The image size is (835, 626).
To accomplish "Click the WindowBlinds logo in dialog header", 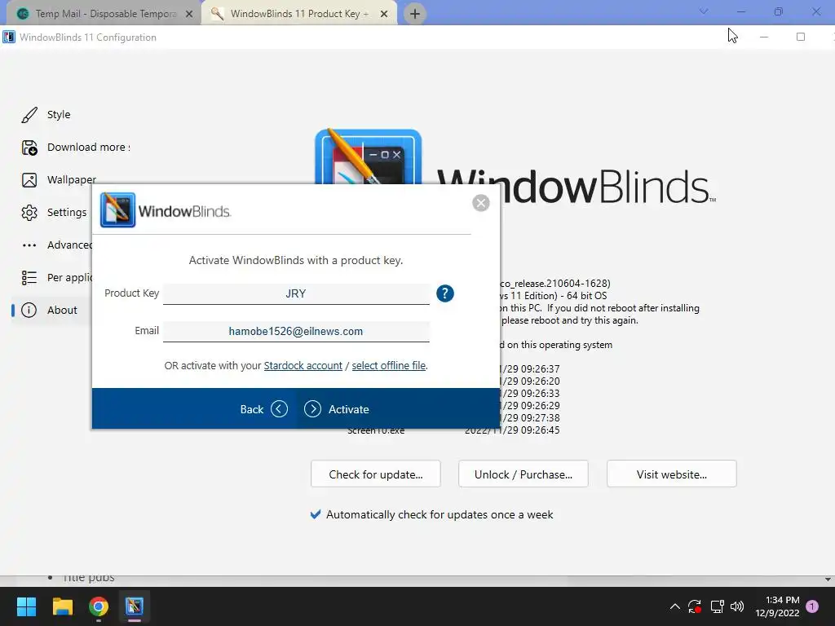I will (117, 209).
